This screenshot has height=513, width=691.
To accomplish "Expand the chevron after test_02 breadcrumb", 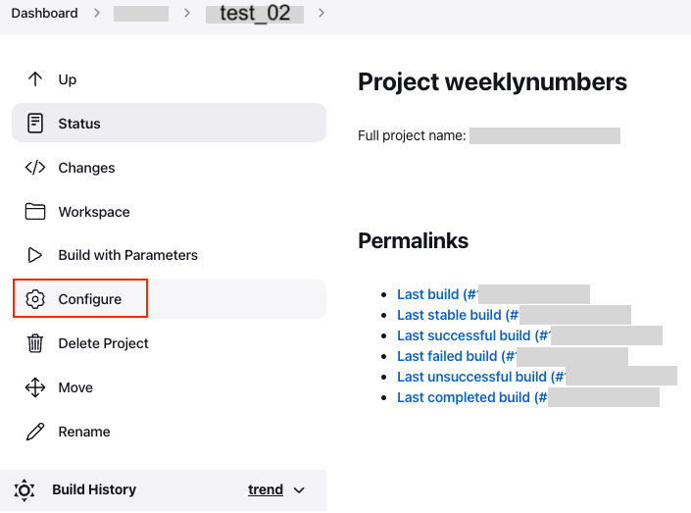I will [321, 14].
